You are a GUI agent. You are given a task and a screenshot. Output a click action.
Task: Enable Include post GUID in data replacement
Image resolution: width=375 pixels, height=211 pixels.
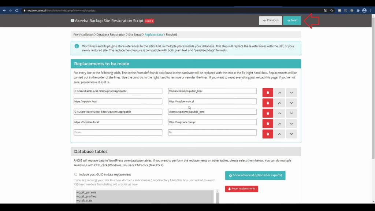click(76, 174)
